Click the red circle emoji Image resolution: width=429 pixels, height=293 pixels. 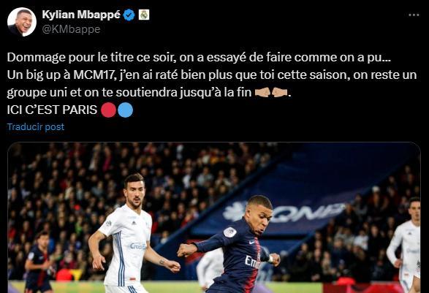pyautogui.click(x=108, y=110)
